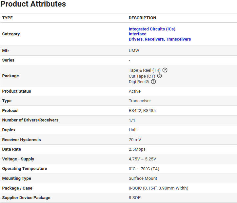Viewport: 237px width, 203px height.
Task: Open the Integrated Circuits (ICs) category link
Action: (152, 29)
